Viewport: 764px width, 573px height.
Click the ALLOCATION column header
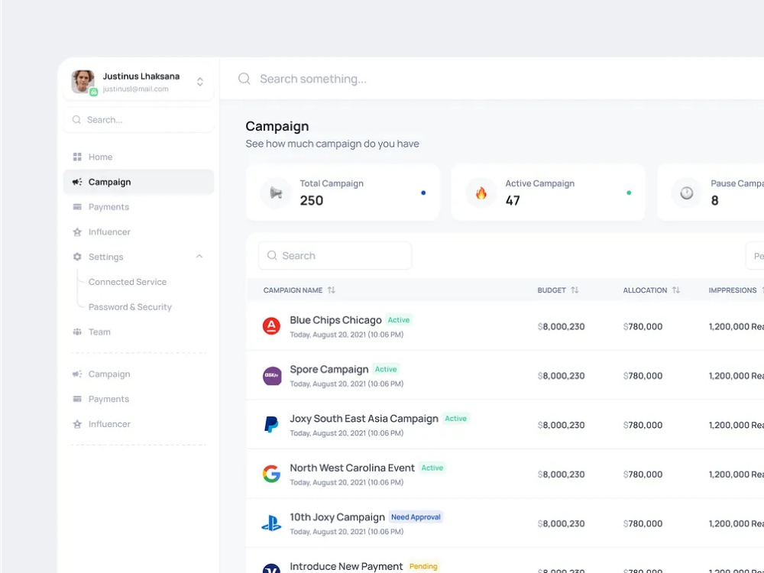click(x=645, y=290)
